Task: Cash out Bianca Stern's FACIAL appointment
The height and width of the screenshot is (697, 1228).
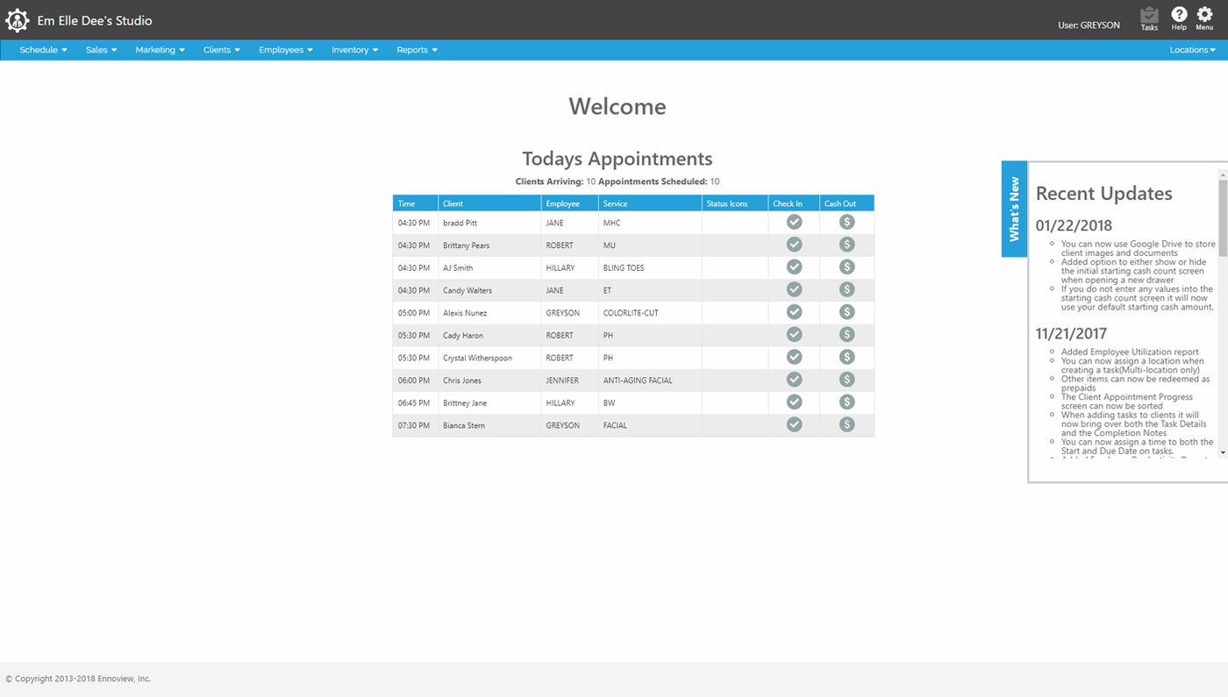Action: [846, 424]
